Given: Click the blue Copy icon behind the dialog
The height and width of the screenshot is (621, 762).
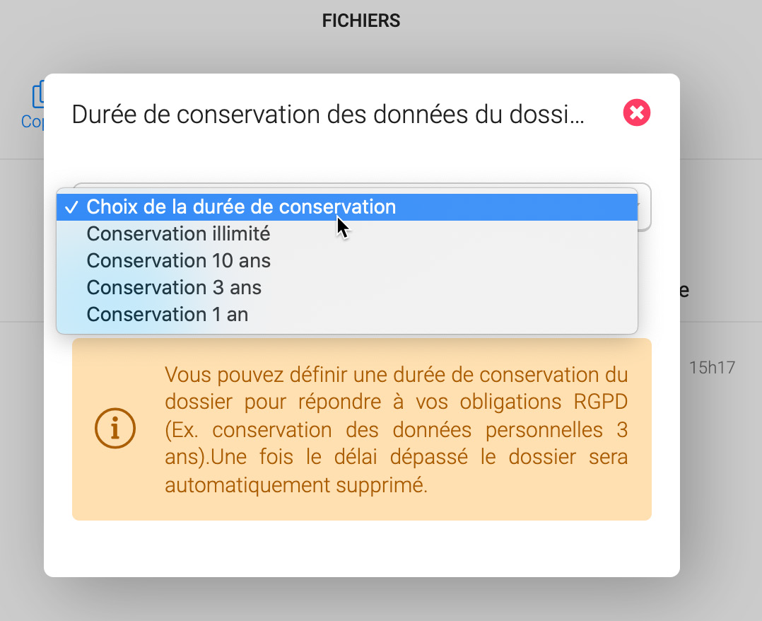Looking at the screenshot, I should [x=37, y=95].
